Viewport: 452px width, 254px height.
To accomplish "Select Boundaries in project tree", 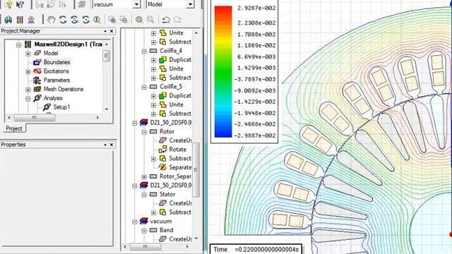I will tap(56, 62).
